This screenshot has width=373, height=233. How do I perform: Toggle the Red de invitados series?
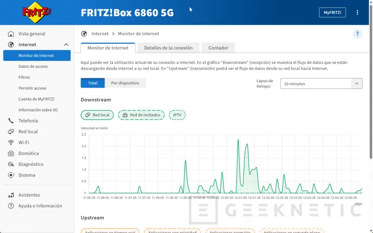[x=141, y=115]
